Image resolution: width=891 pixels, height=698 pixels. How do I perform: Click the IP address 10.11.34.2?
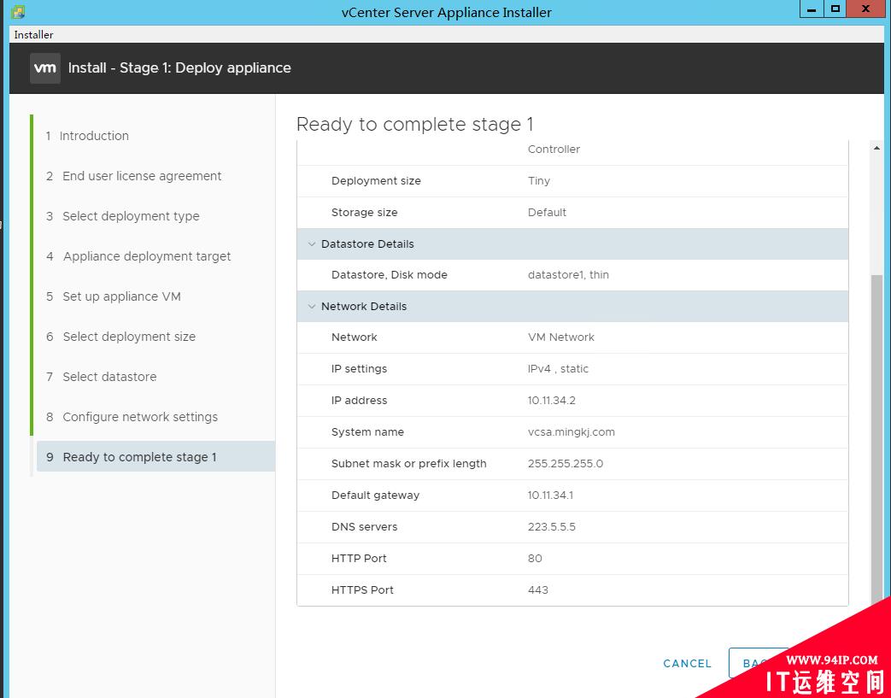[x=551, y=401]
